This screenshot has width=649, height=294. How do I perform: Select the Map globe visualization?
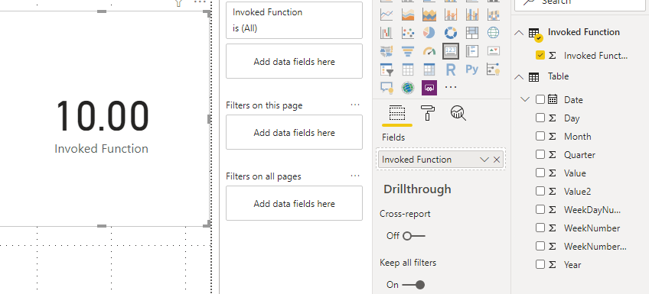pyautogui.click(x=494, y=33)
